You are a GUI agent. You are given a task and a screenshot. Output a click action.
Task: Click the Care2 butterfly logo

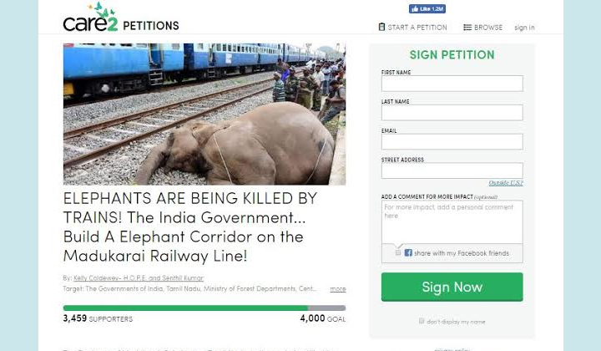pyautogui.click(x=90, y=18)
